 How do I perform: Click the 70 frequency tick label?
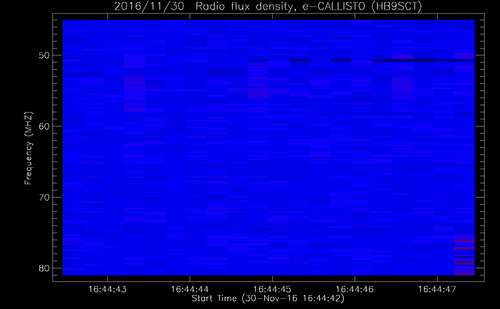coord(44,197)
